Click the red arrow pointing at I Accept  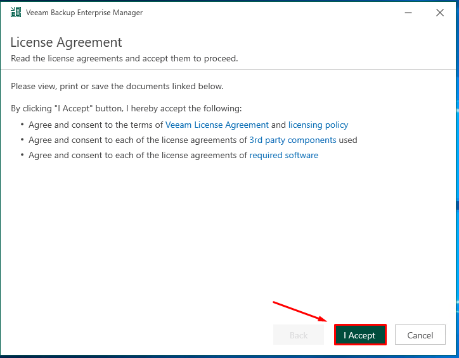pos(299,312)
